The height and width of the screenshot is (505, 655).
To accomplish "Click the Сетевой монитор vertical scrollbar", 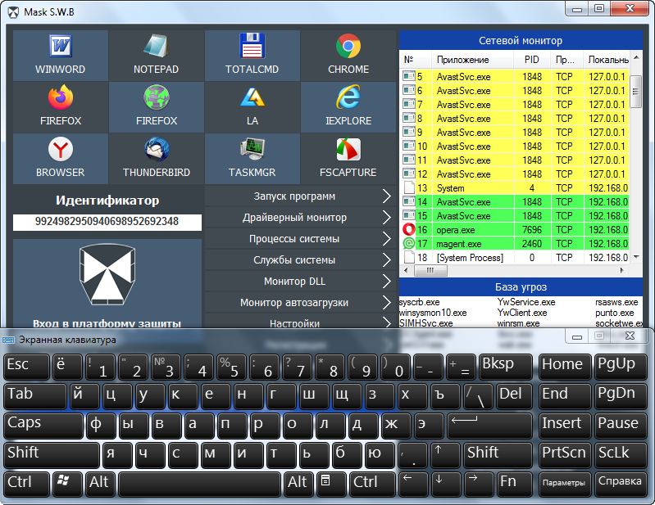I will click(636, 164).
